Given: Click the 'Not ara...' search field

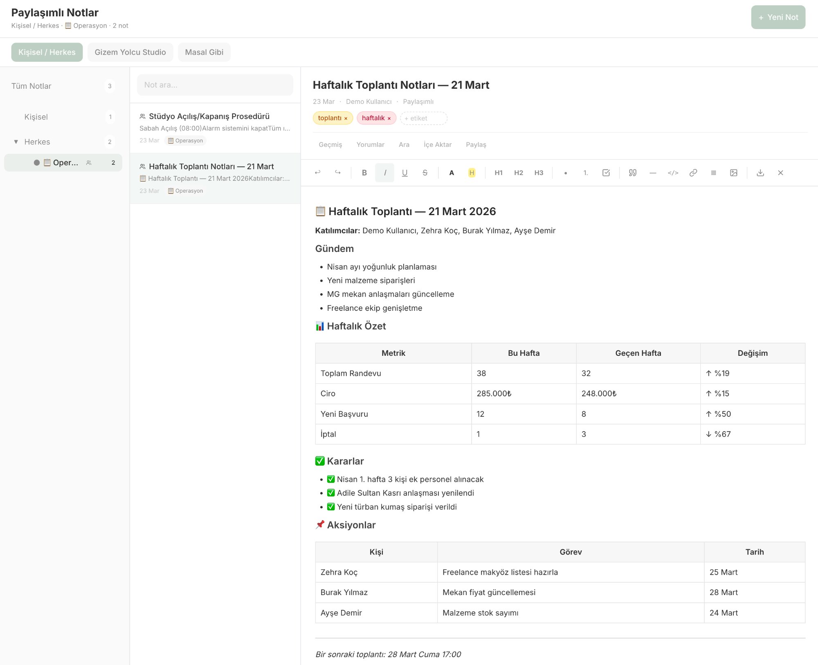Looking at the screenshot, I should (x=215, y=85).
